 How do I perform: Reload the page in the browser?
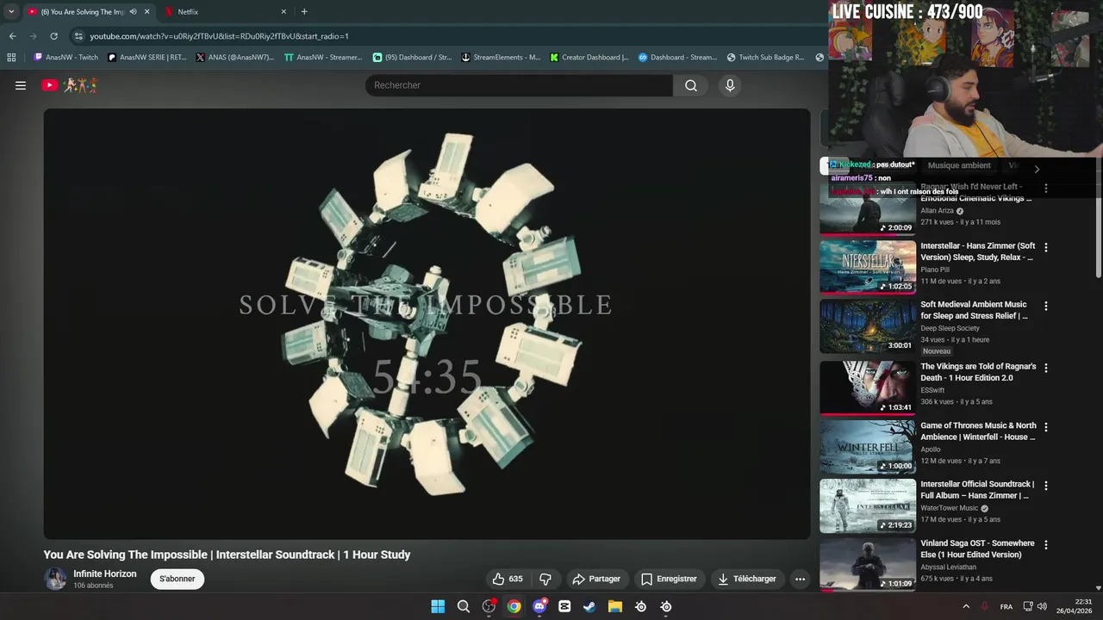pos(53,36)
